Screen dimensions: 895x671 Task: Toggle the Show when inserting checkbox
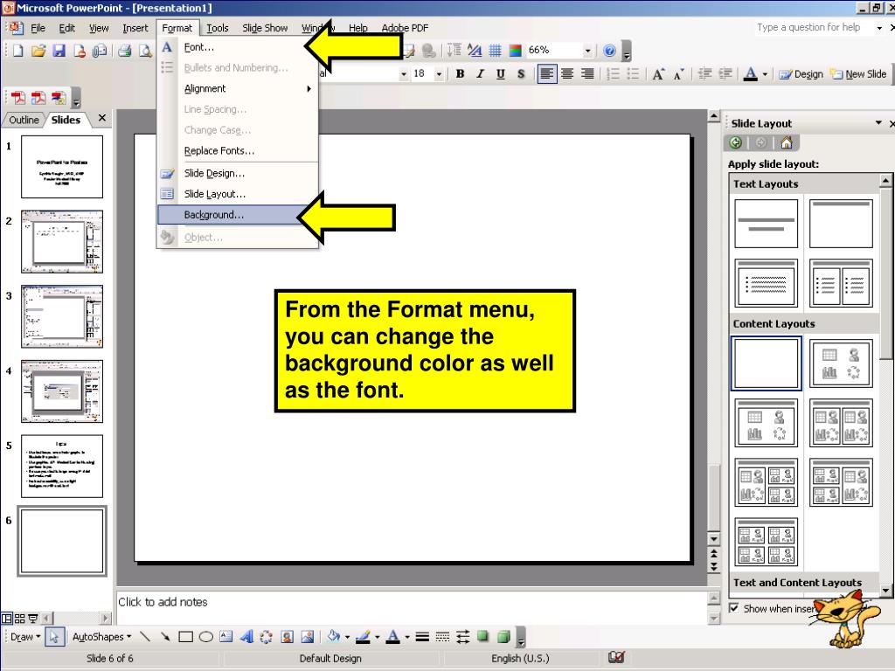tap(734, 608)
